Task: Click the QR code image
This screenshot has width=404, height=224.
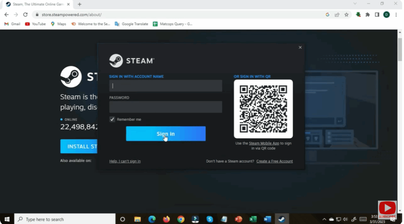Action: click(263, 109)
